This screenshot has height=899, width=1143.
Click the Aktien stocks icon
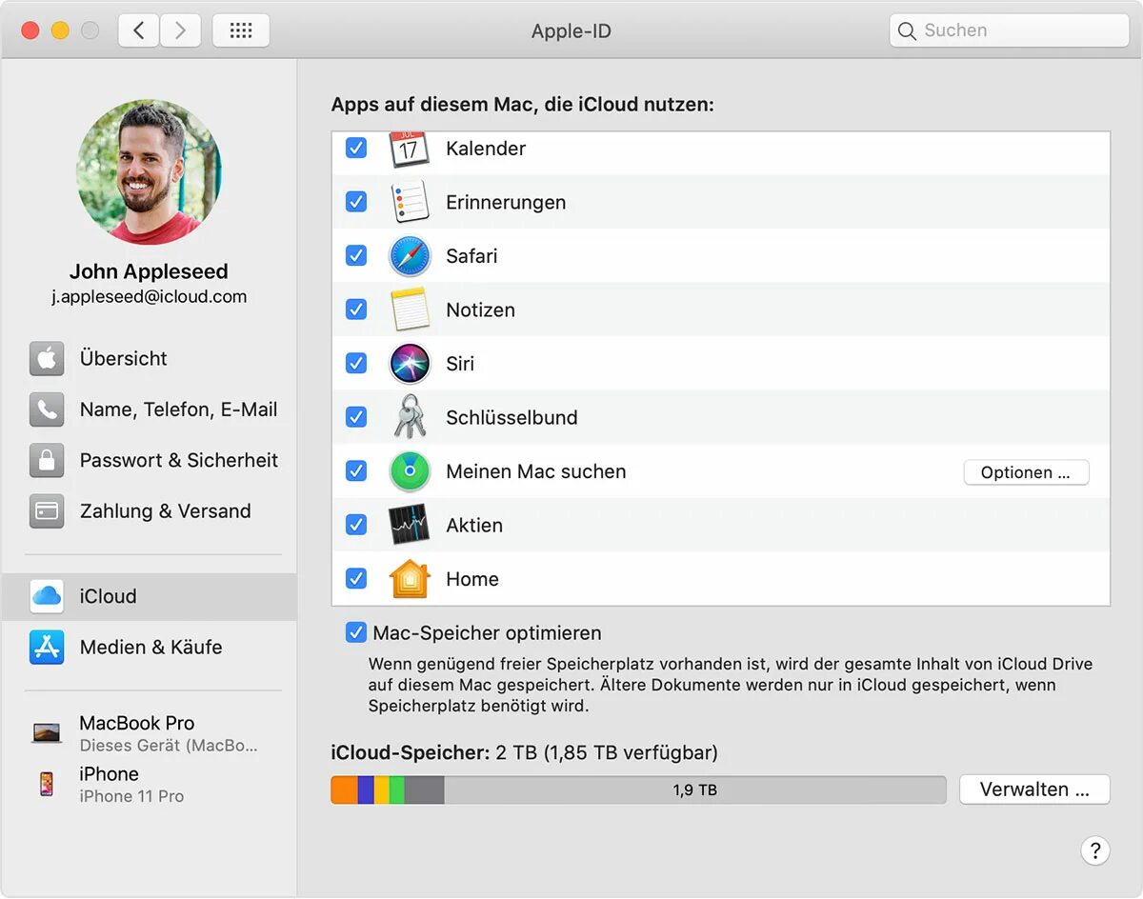coord(410,525)
